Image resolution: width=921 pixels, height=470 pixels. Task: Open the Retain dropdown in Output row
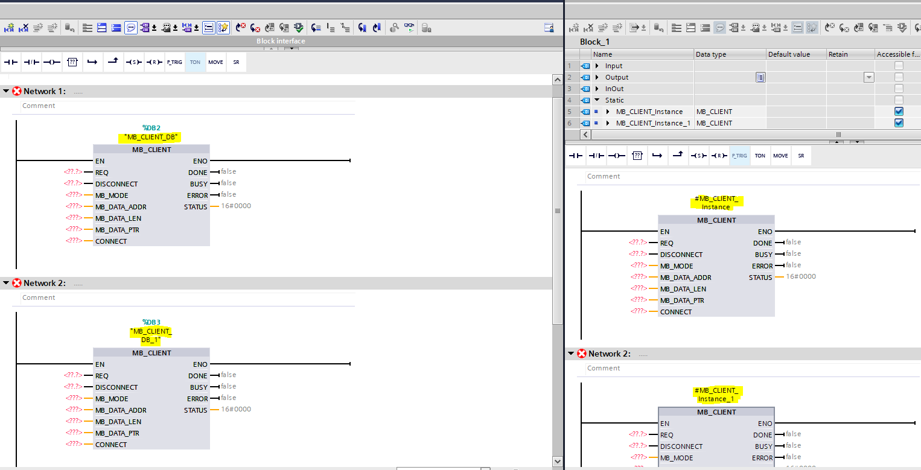pos(868,77)
